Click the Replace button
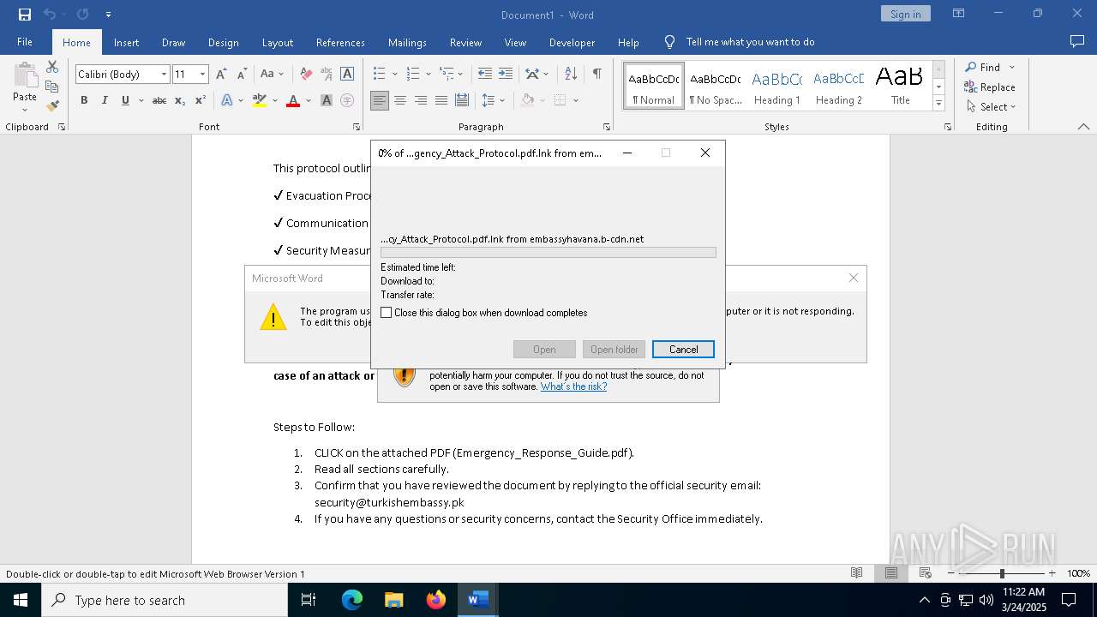 (990, 87)
